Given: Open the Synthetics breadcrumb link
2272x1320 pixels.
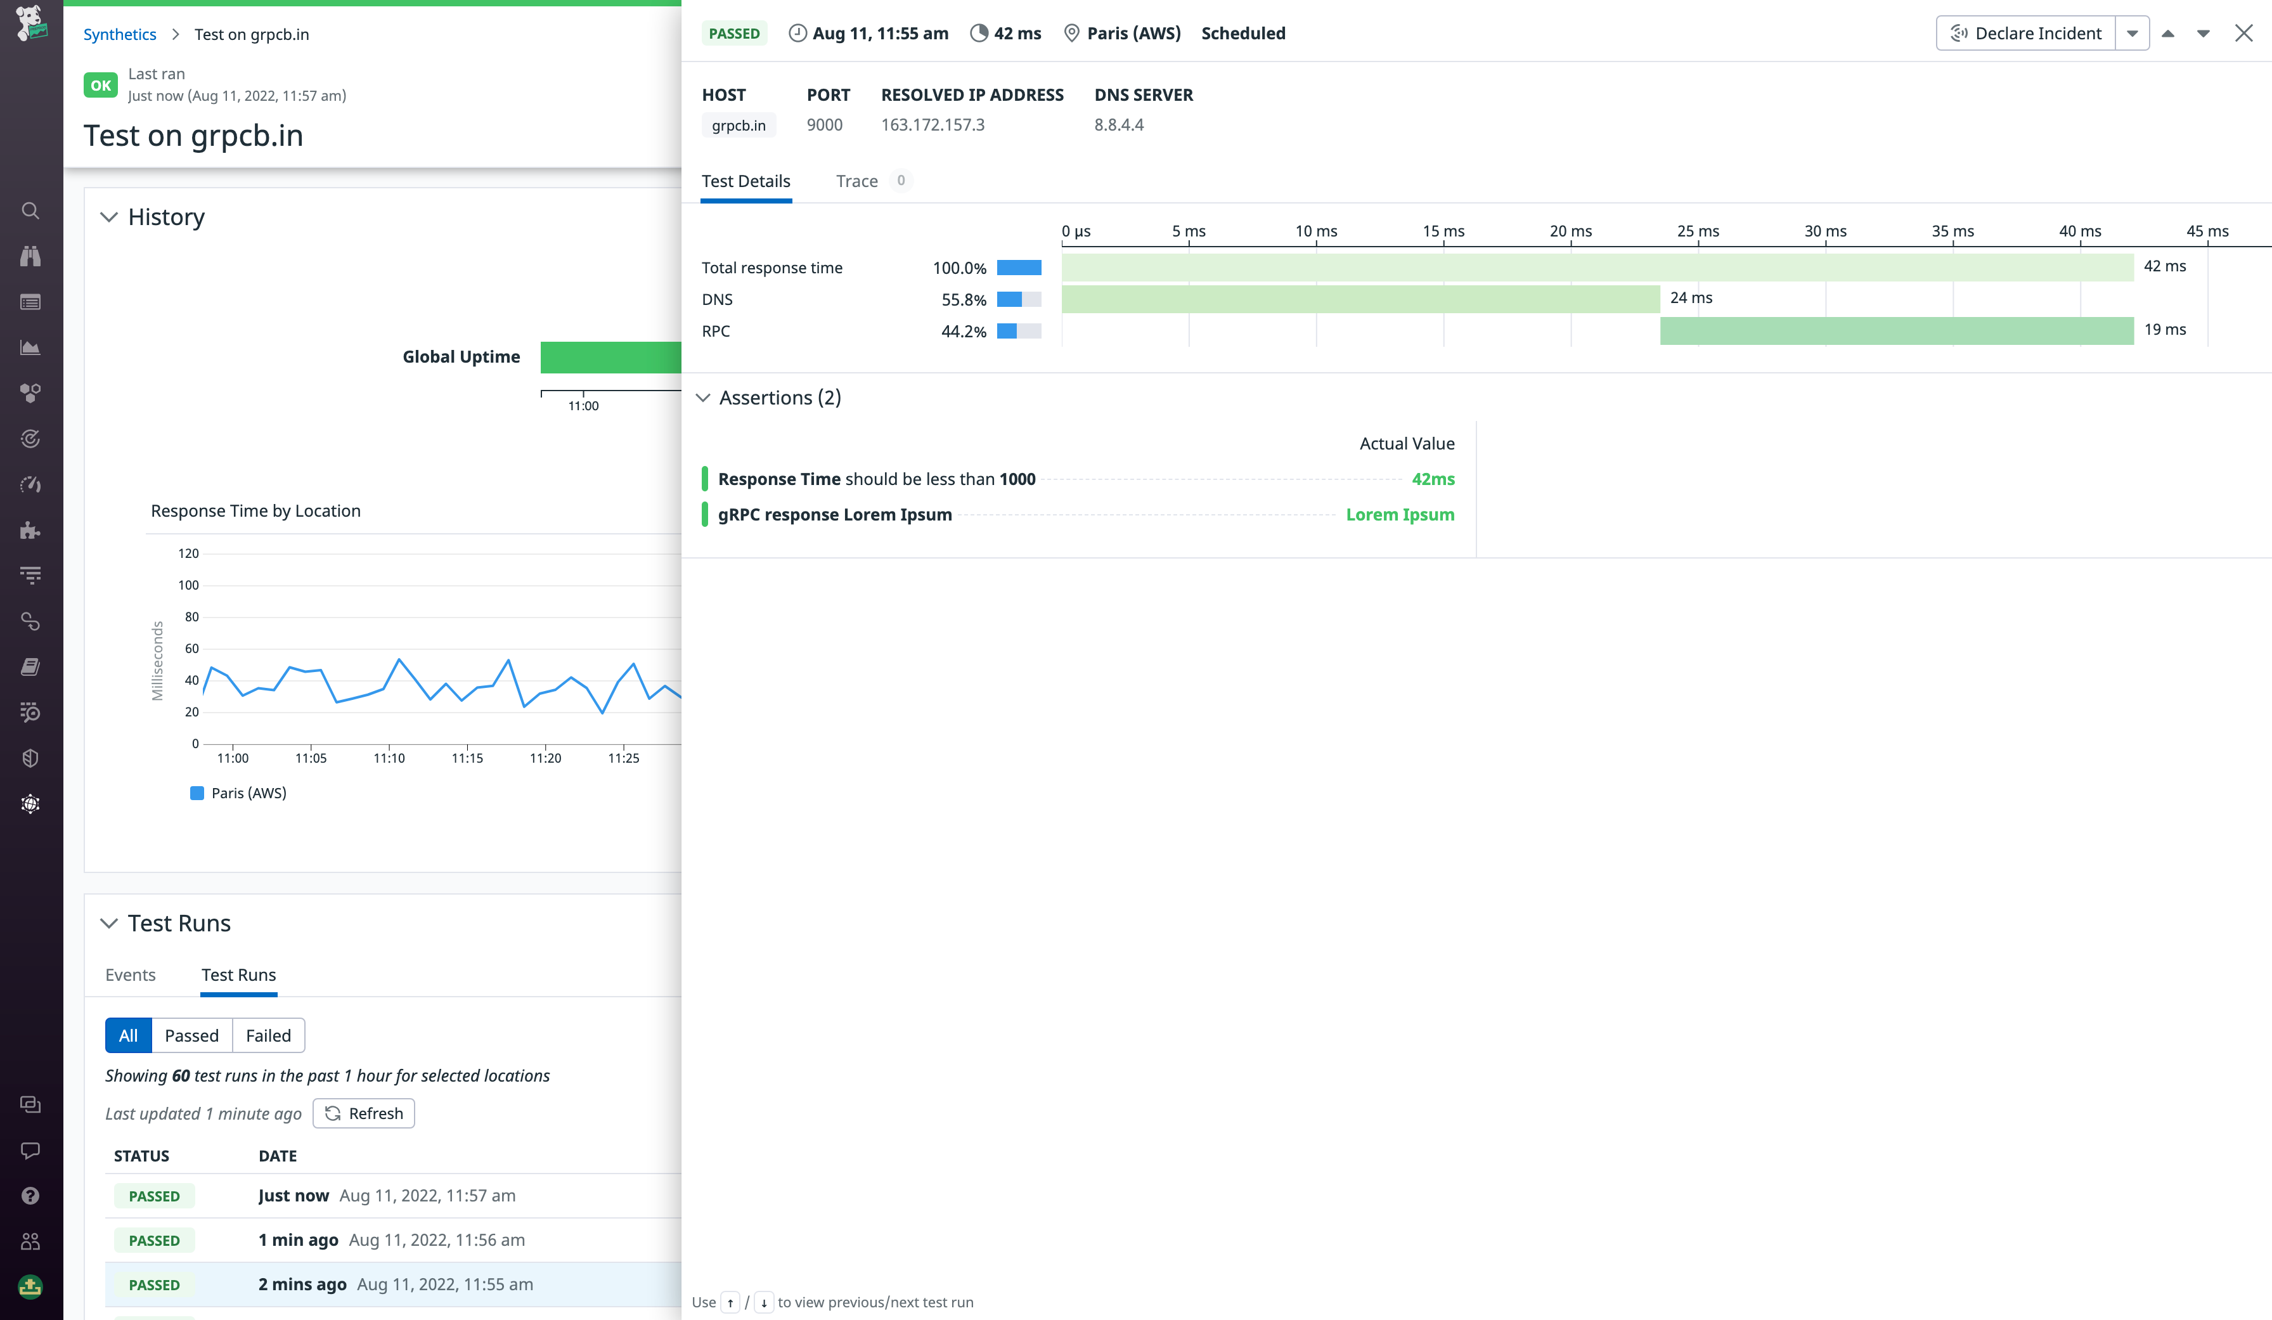Looking at the screenshot, I should coord(119,34).
